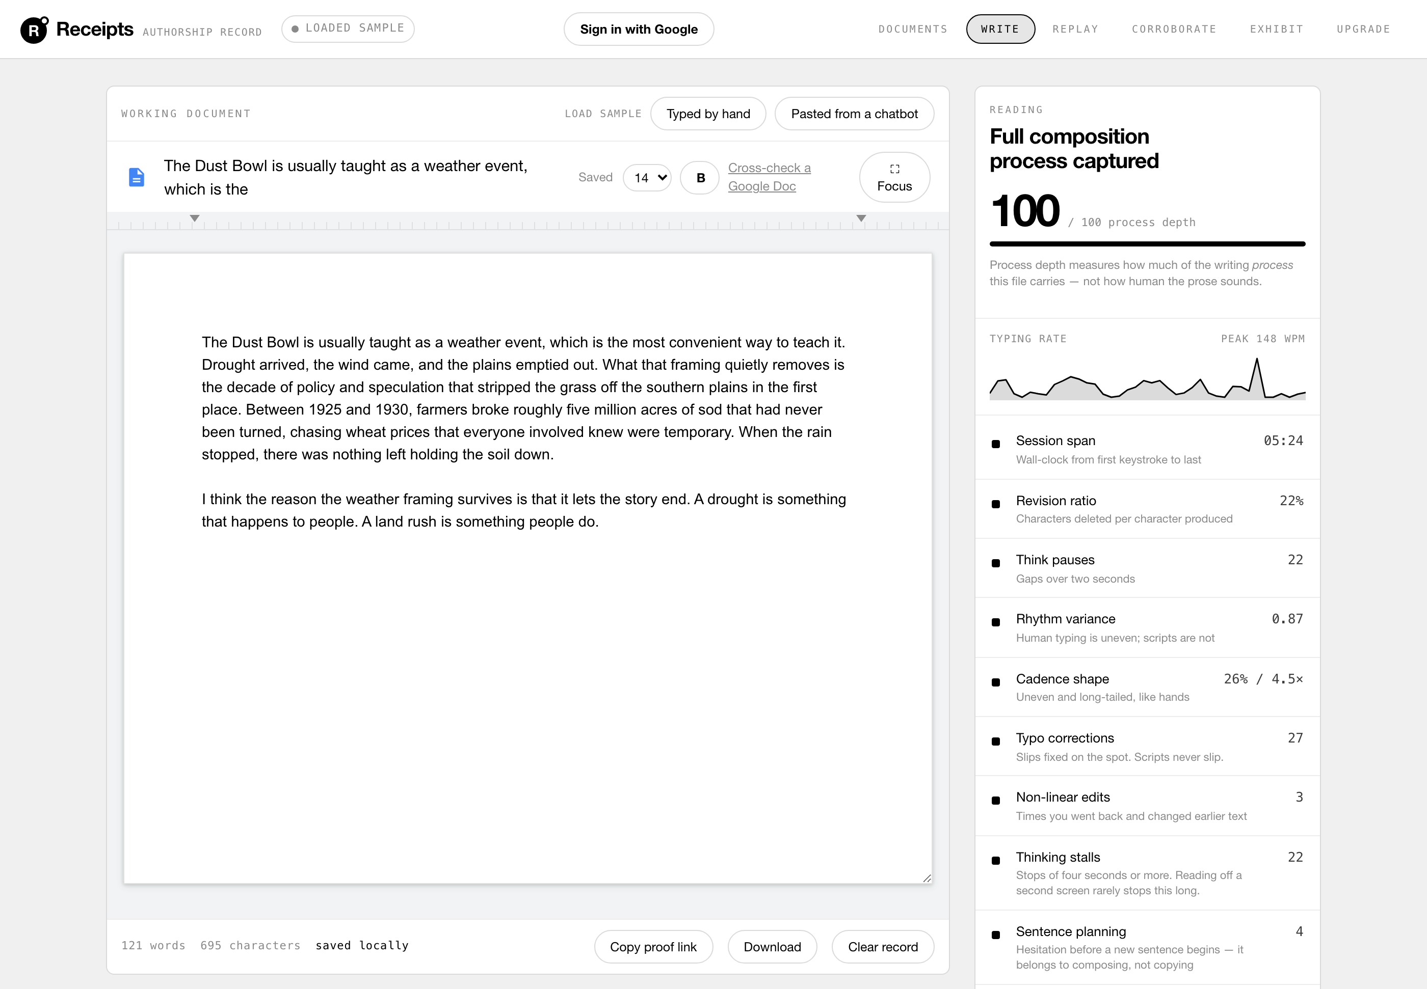Select the Session span metric row
Viewport: 1427px width, 989px height.
tap(1147, 449)
